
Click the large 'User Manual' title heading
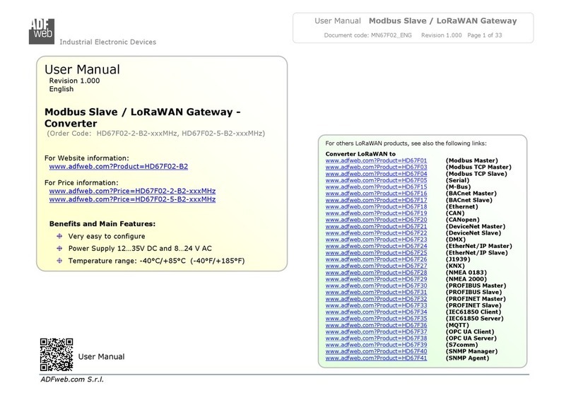tap(82, 69)
